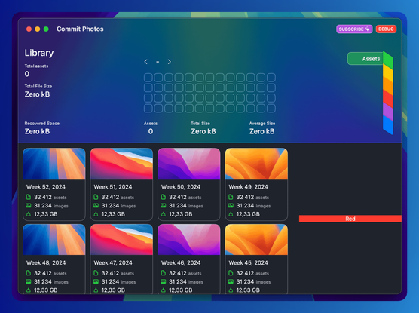This screenshot has width=419, height=313.
Task: Click the "Week 45, 2024" title text
Action: (248, 262)
